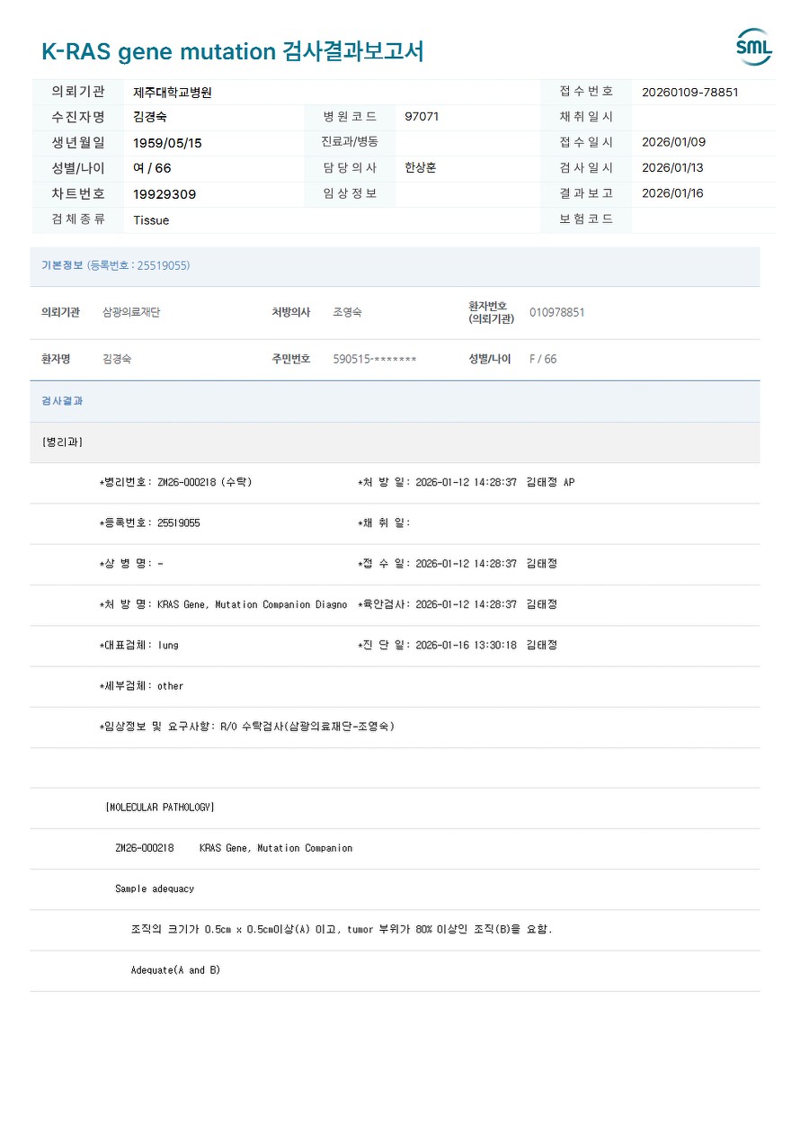The width and height of the screenshot is (809, 1143).
Task: Click the '보험코드' label
Action: click(x=586, y=219)
